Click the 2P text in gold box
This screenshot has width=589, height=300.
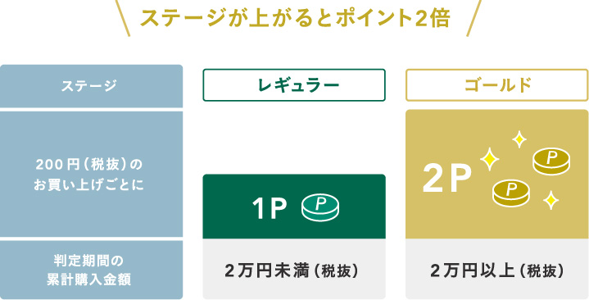tap(447, 179)
